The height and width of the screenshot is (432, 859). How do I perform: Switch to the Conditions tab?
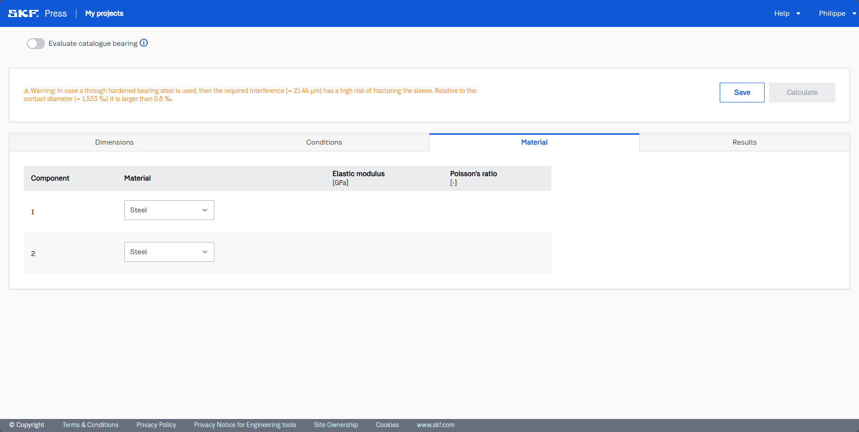[324, 142]
